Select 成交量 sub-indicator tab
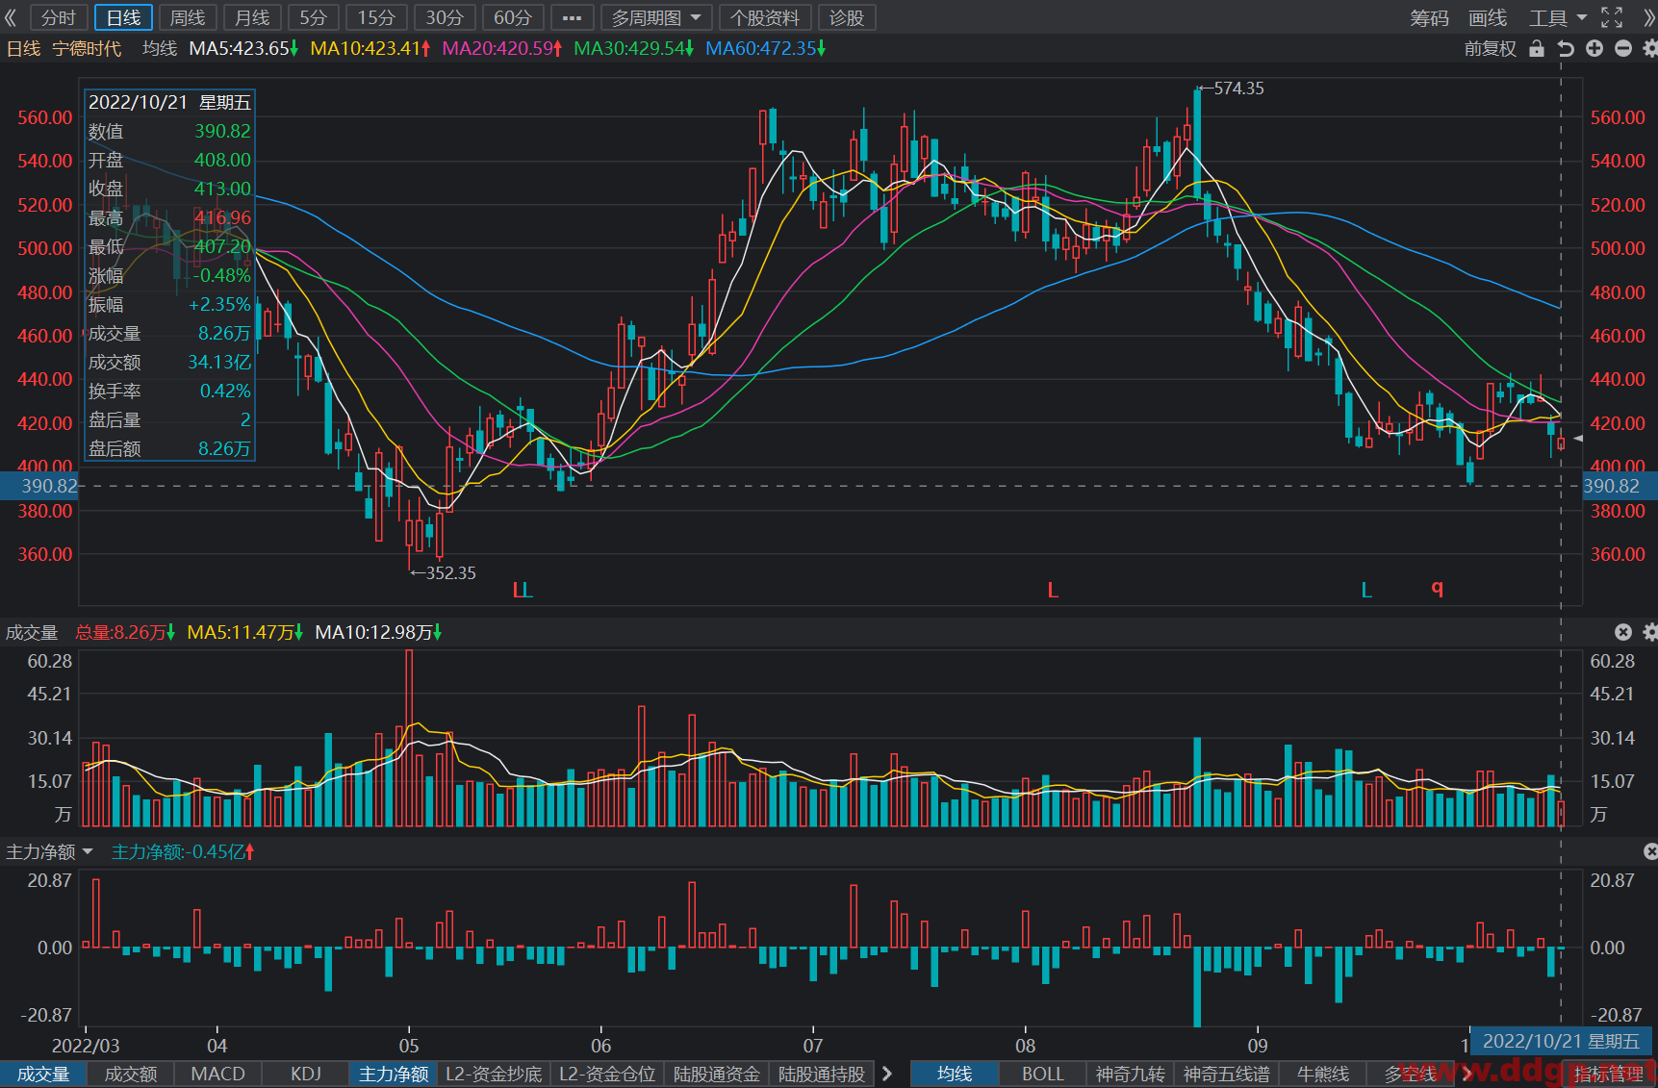This screenshot has height=1088, width=1658. [x=43, y=1074]
